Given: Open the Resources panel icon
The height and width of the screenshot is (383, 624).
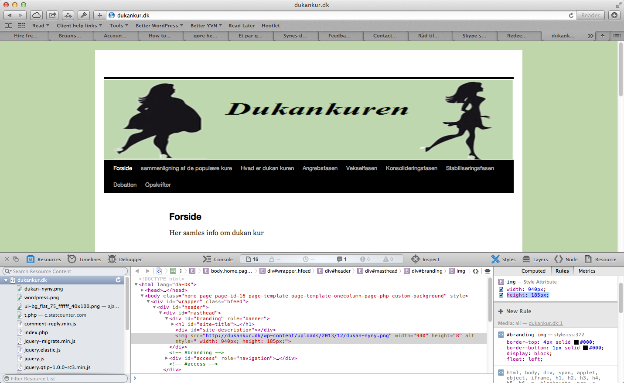Looking at the screenshot, I should click(x=31, y=259).
